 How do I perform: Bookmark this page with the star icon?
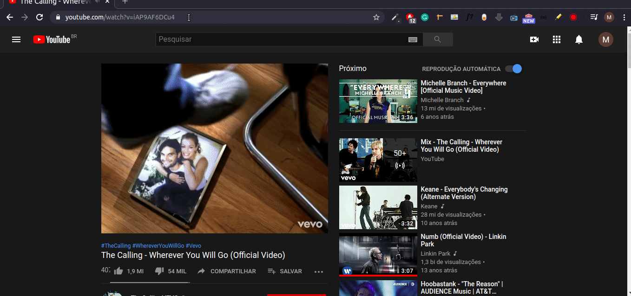tap(376, 17)
